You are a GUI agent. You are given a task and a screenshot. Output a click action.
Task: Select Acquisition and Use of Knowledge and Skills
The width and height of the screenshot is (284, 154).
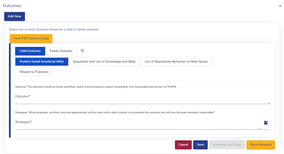point(104,62)
